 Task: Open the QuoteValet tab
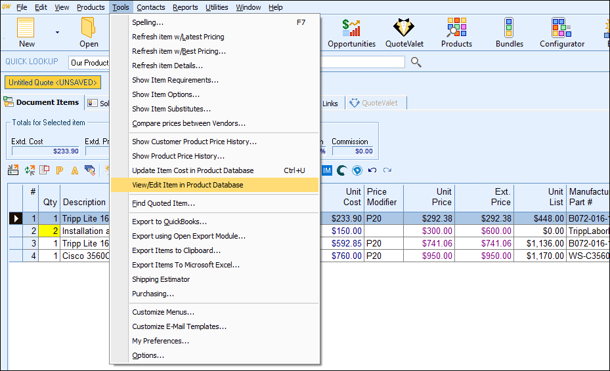pos(377,103)
